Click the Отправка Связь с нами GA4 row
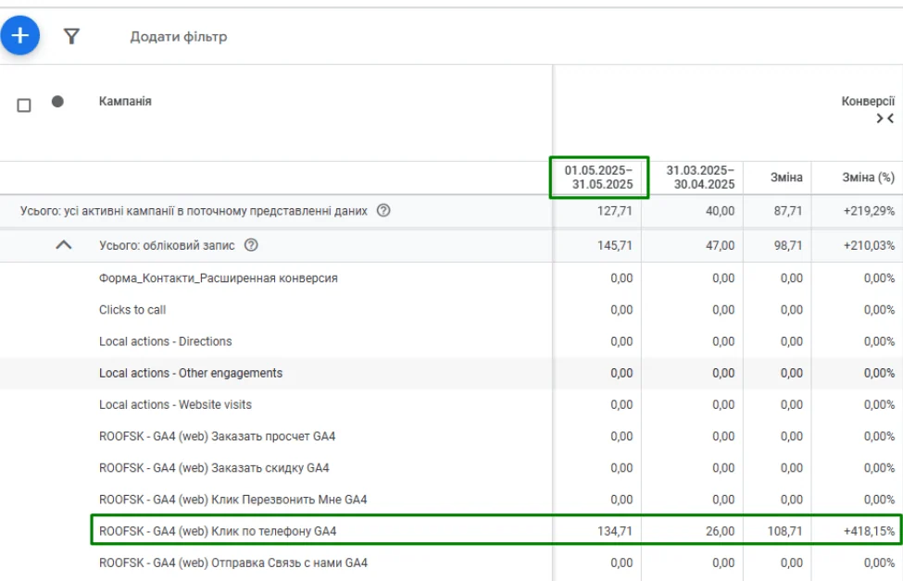The height and width of the screenshot is (581, 903). click(x=452, y=563)
